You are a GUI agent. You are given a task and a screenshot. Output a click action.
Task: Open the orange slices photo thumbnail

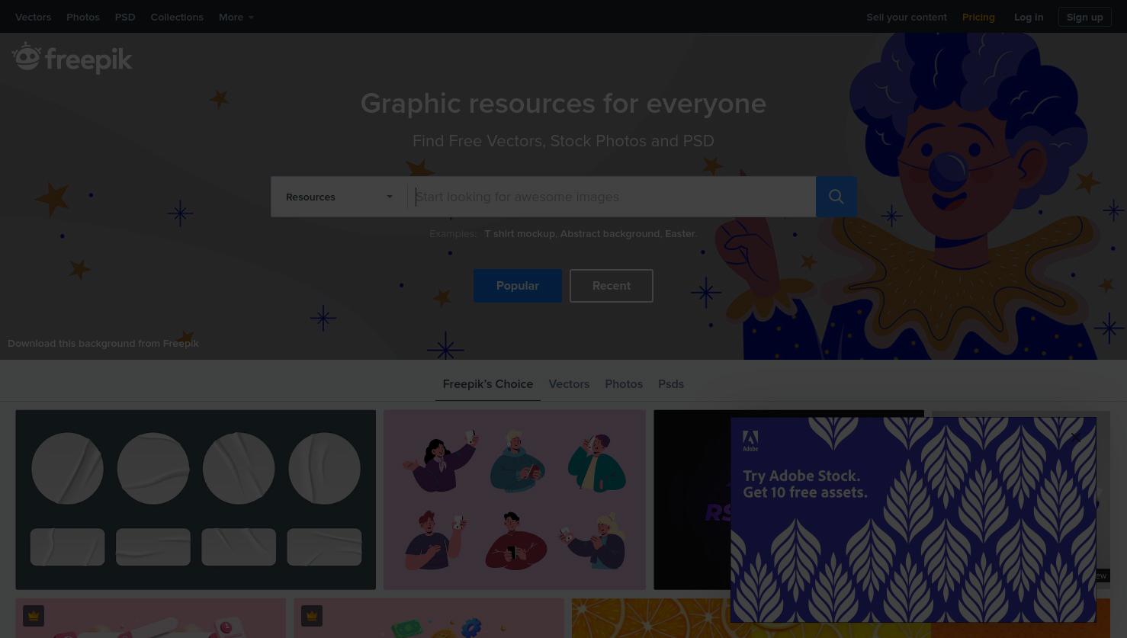tap(650, 618)
